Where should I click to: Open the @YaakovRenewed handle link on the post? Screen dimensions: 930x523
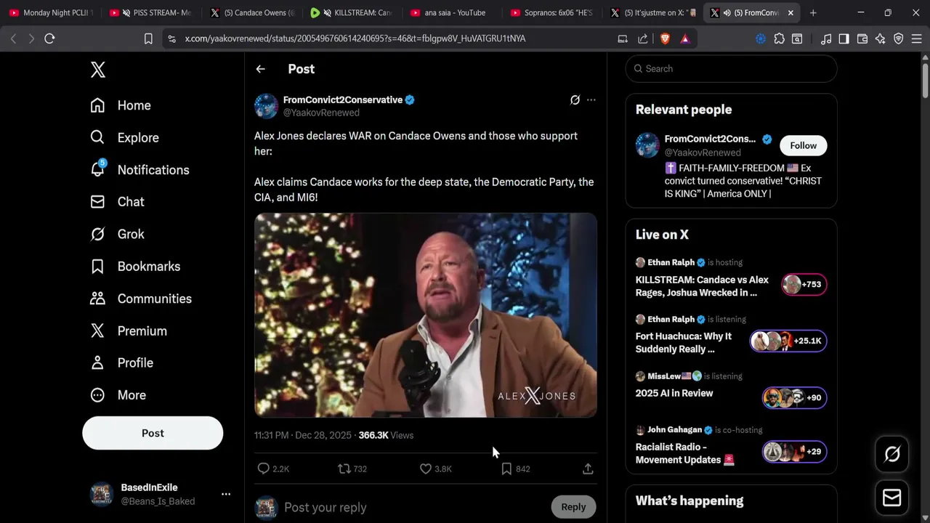(321, 113)
